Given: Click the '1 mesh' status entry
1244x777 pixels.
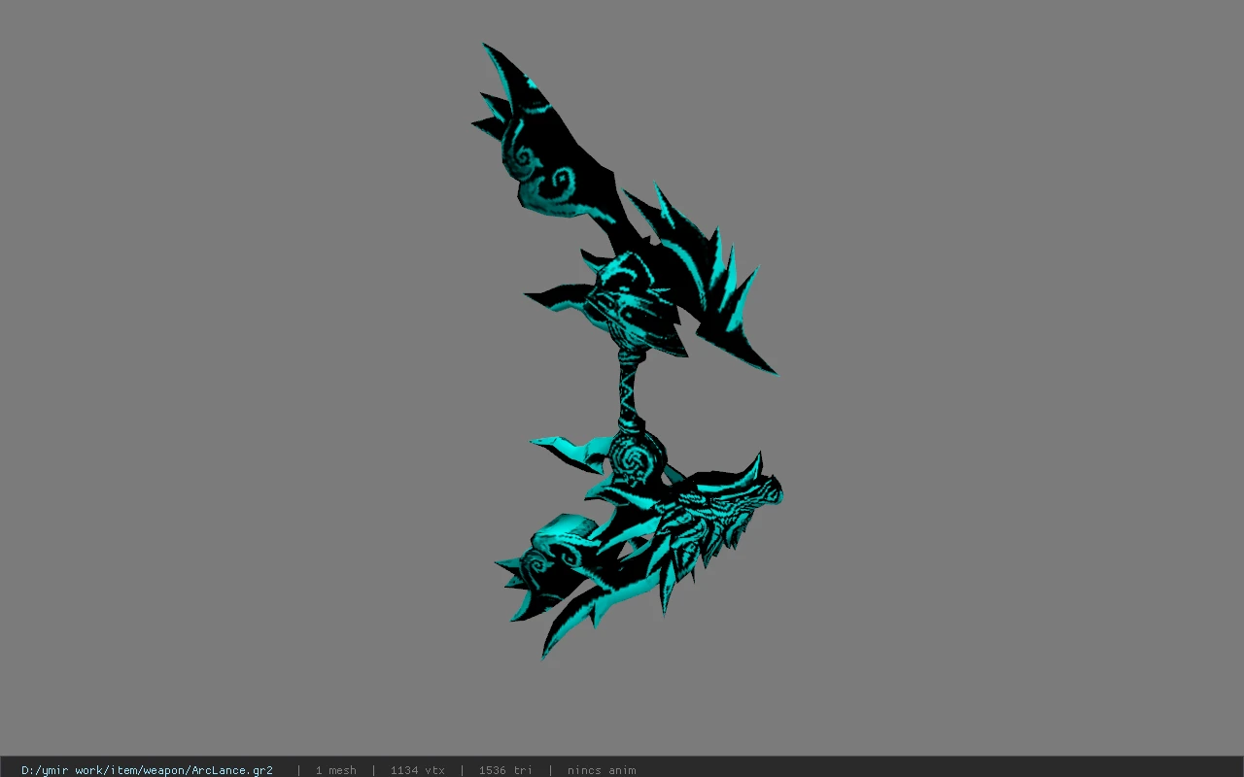Looking at the screenshot, I should tap(335, 770).
